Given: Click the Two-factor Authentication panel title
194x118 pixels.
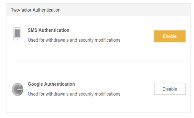Looking at the screenshot, I should 36,10.
